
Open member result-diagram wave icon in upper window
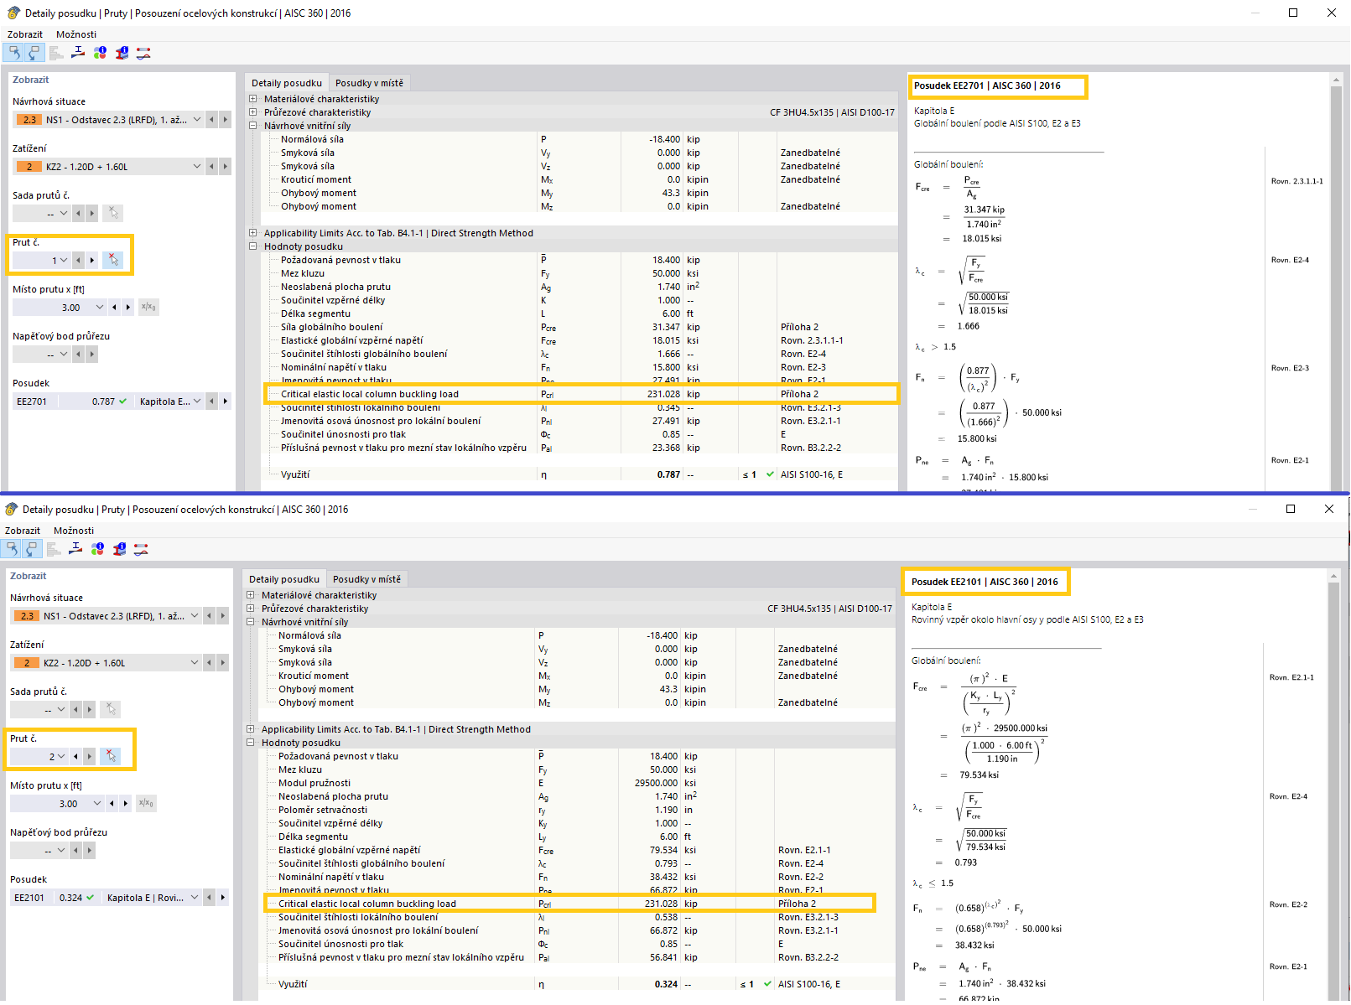(143, 53)
